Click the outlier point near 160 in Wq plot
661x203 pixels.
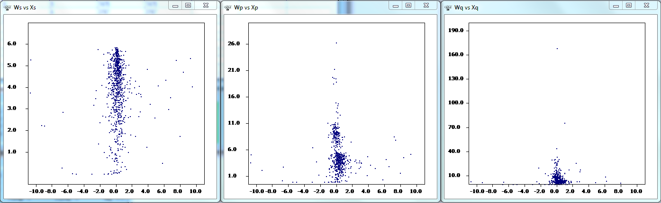pyautogui.click(x=557, y=49)
